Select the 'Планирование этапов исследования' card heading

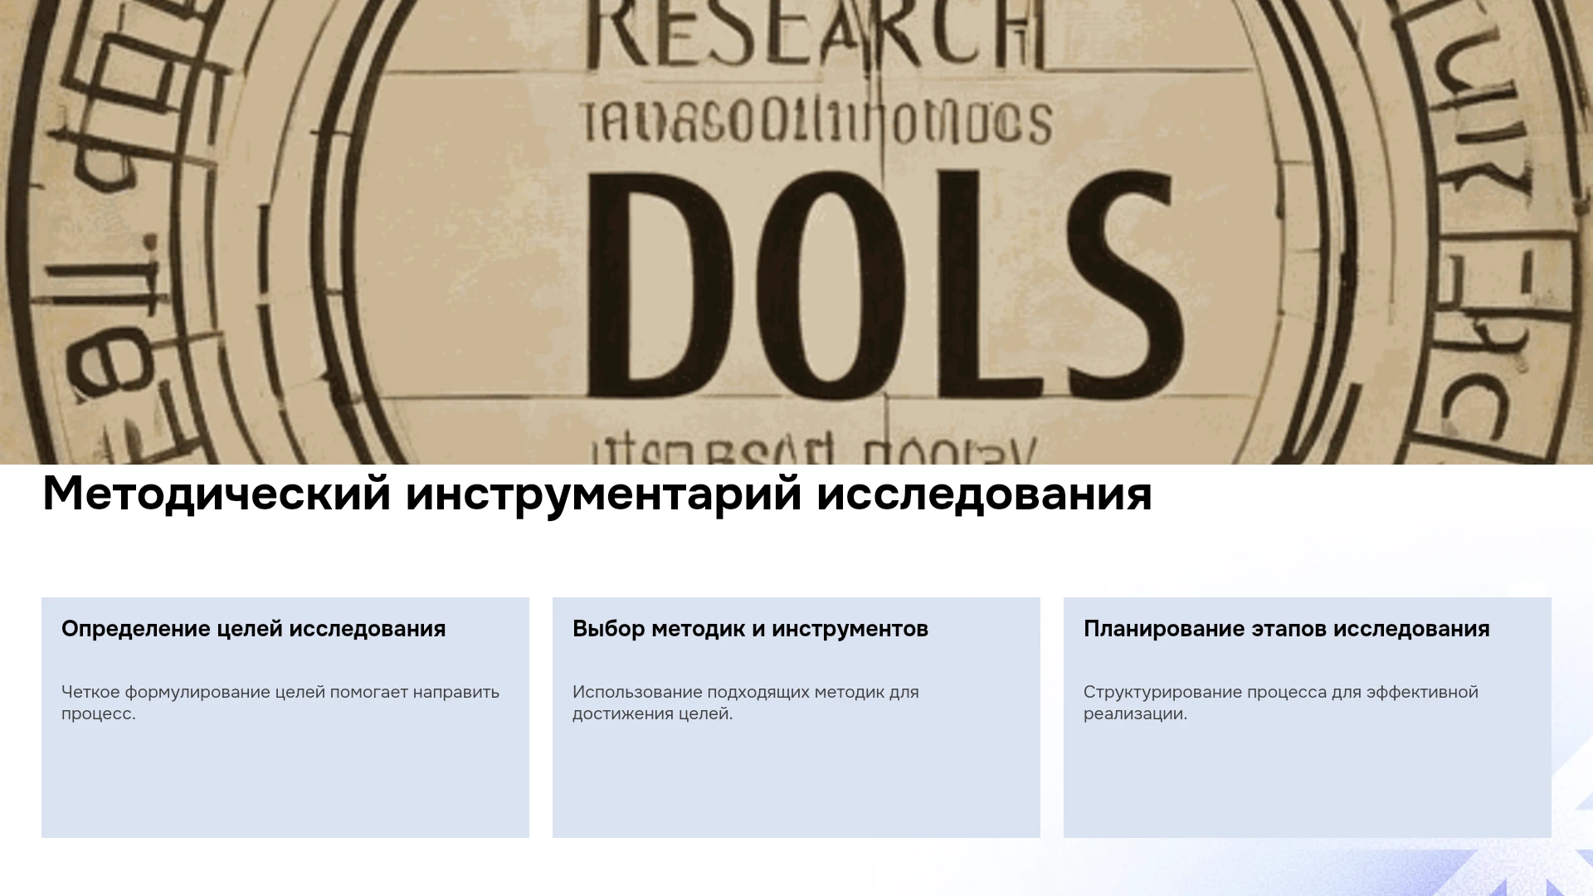tap(1286, 629)
